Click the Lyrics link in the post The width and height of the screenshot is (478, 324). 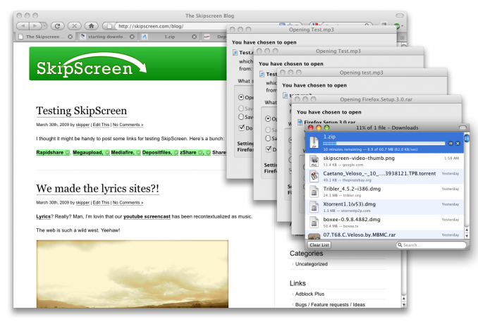pos(43,216)
